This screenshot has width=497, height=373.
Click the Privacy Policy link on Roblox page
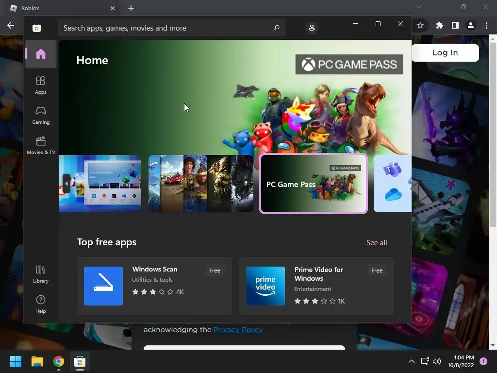(238, 330)
